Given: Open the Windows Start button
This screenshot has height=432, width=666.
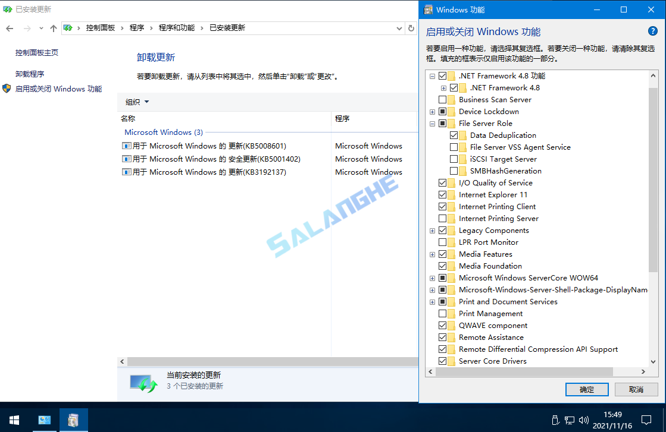Looking at the screenshot, I should coord(13,420).
